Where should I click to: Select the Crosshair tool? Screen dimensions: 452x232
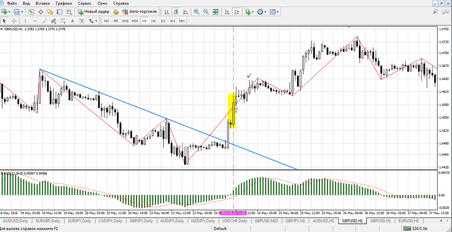click(14, 21)
